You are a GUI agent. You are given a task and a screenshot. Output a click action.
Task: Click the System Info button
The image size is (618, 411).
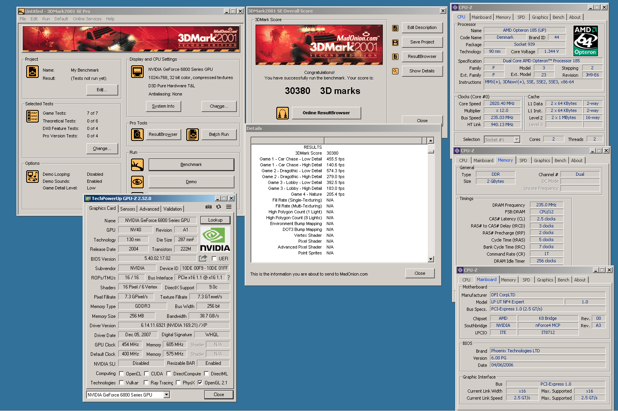(163, 106)
